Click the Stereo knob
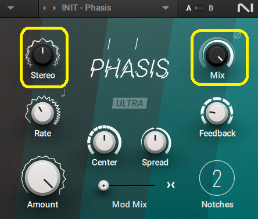 (x=42, y=55)
